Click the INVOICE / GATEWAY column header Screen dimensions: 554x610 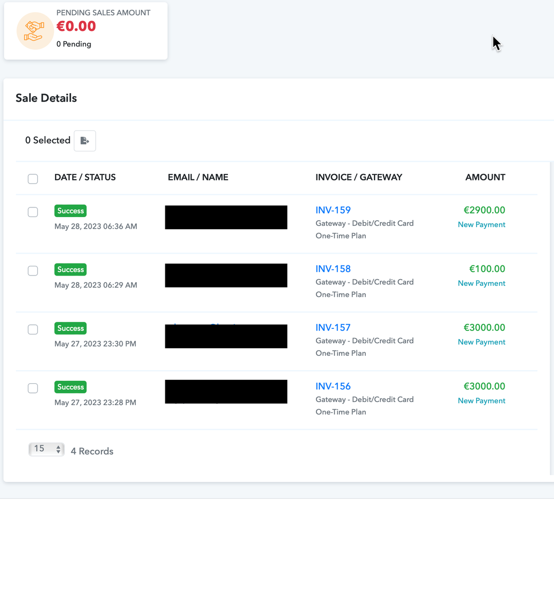coord(359,177)
